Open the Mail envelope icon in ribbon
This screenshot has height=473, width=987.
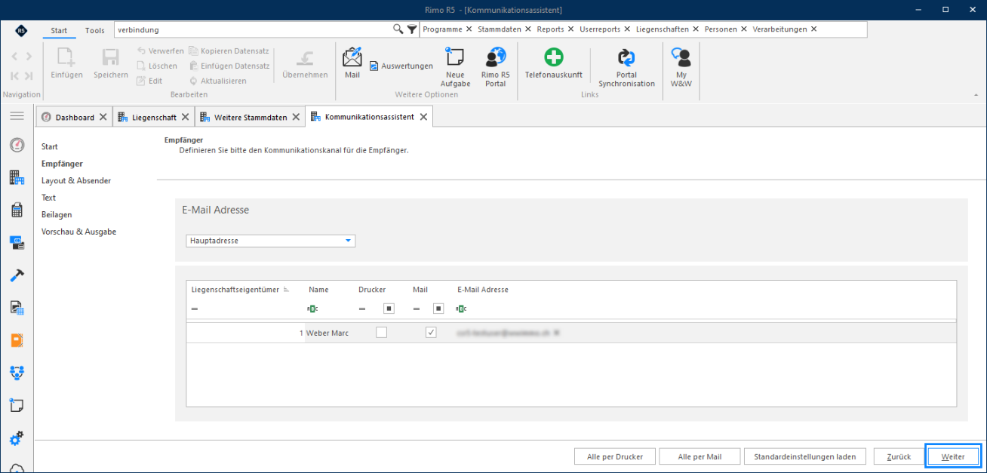tap(352, 62)
